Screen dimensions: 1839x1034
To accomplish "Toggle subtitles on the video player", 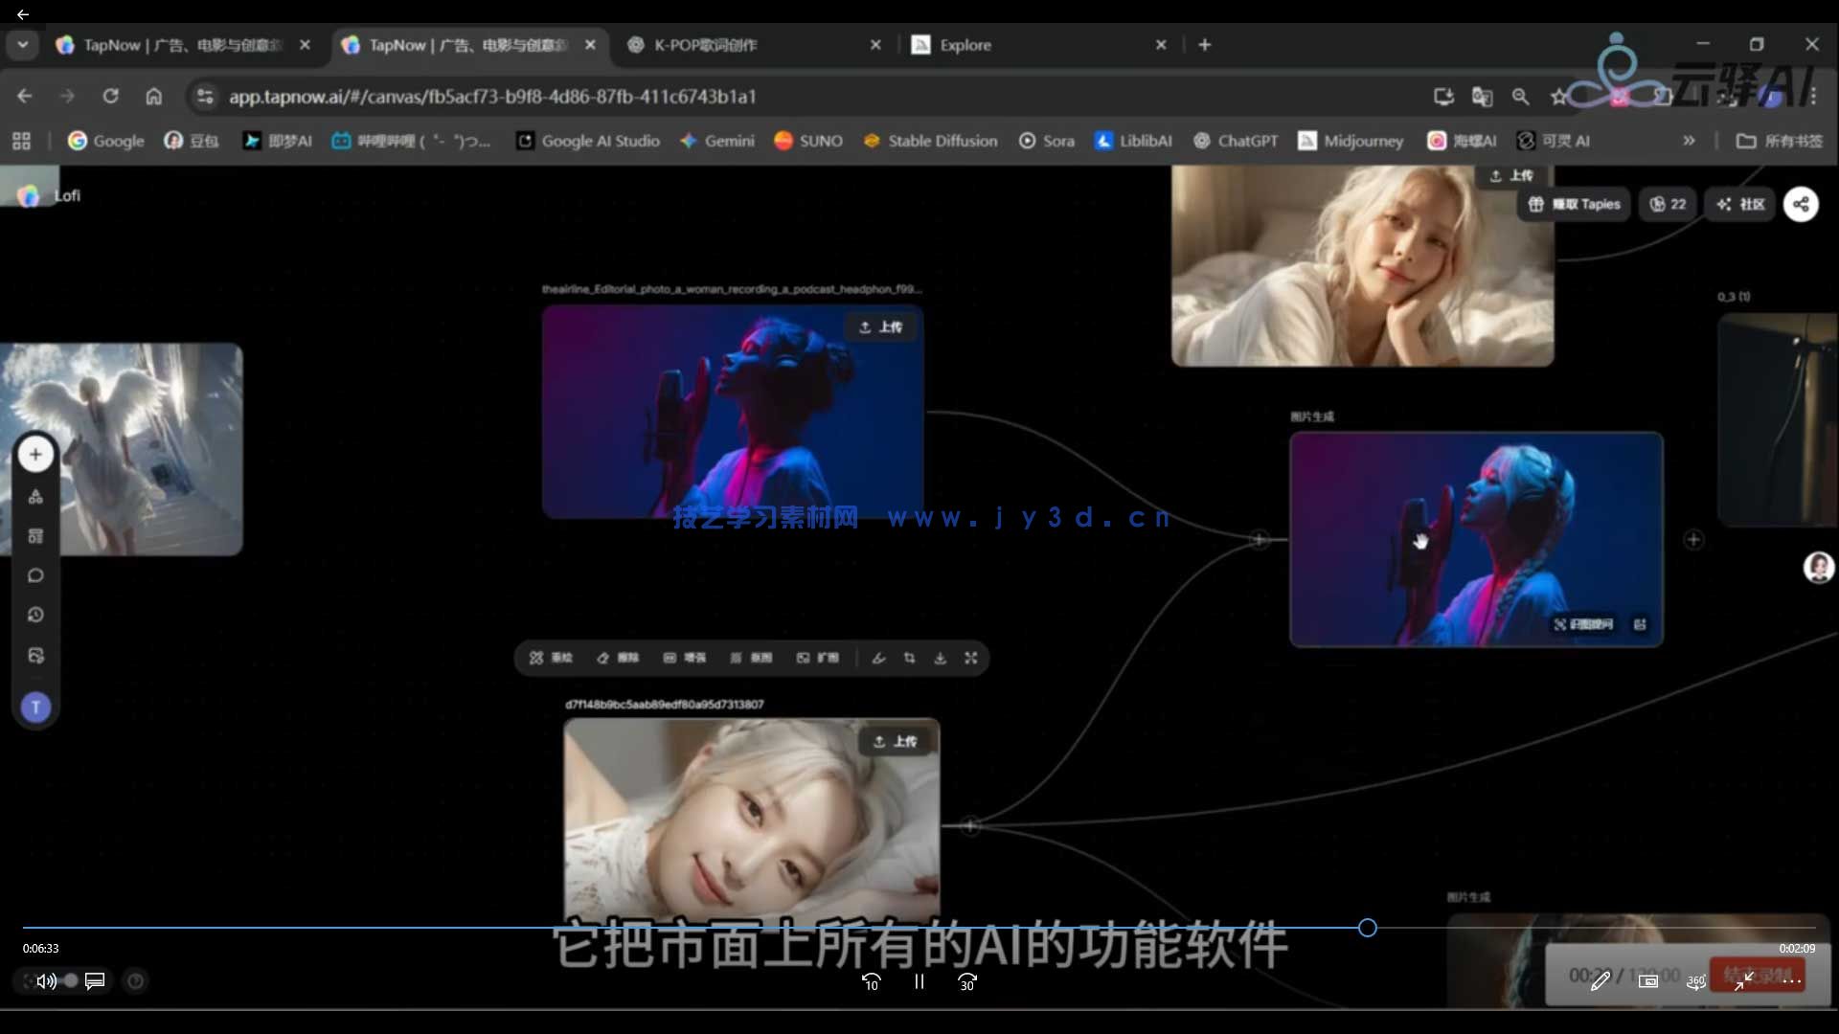I will coord(93,980).
